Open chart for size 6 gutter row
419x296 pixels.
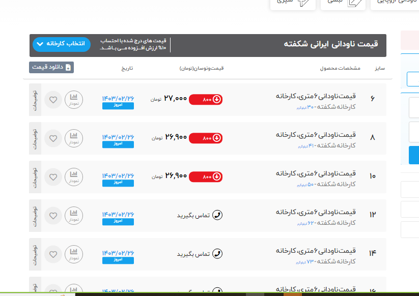pyautogui.click(x=74, y=99)
